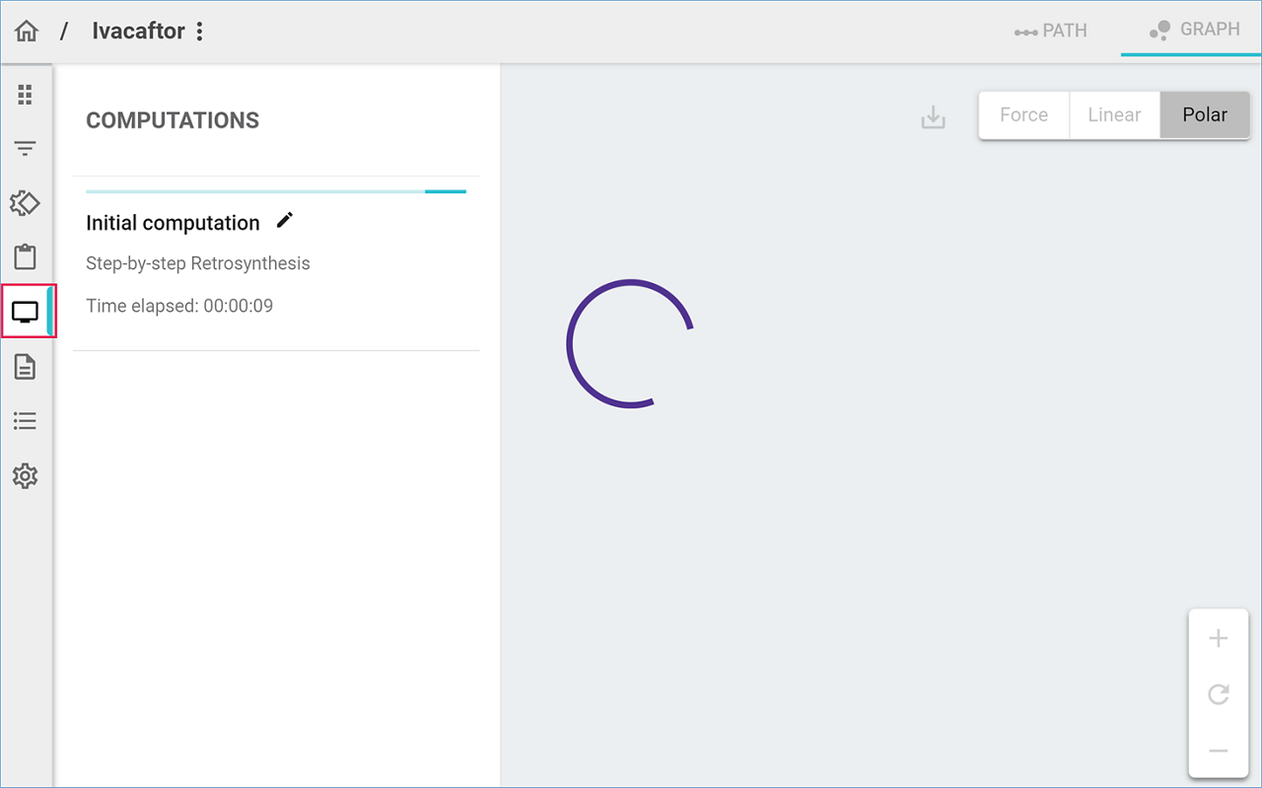Reset the graph view with refresh button
Image resolution: width=1262 pixels, height=788 pixels.
(x=1219, y=695)
